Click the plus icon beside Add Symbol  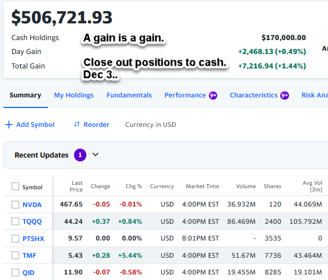tap(9, 125)
